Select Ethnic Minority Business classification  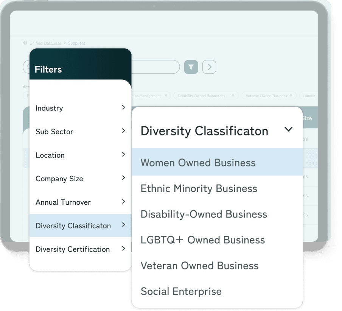click(x=199, y=188)
